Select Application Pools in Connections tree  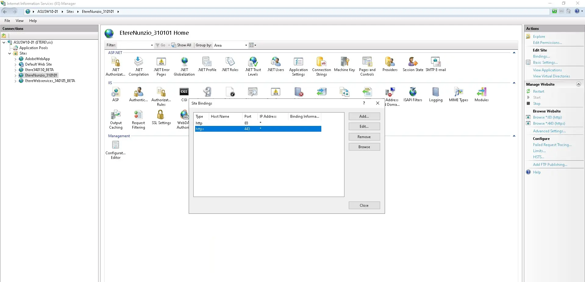coord(34,48)
